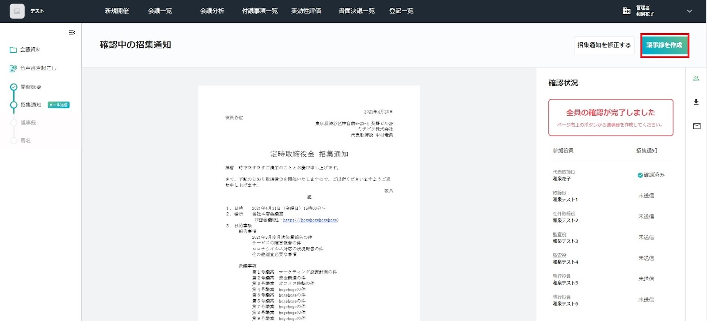The image size is (707, 321).
Task: Select the 署名 step in sidebar
Action: click(x=26, y=140)
